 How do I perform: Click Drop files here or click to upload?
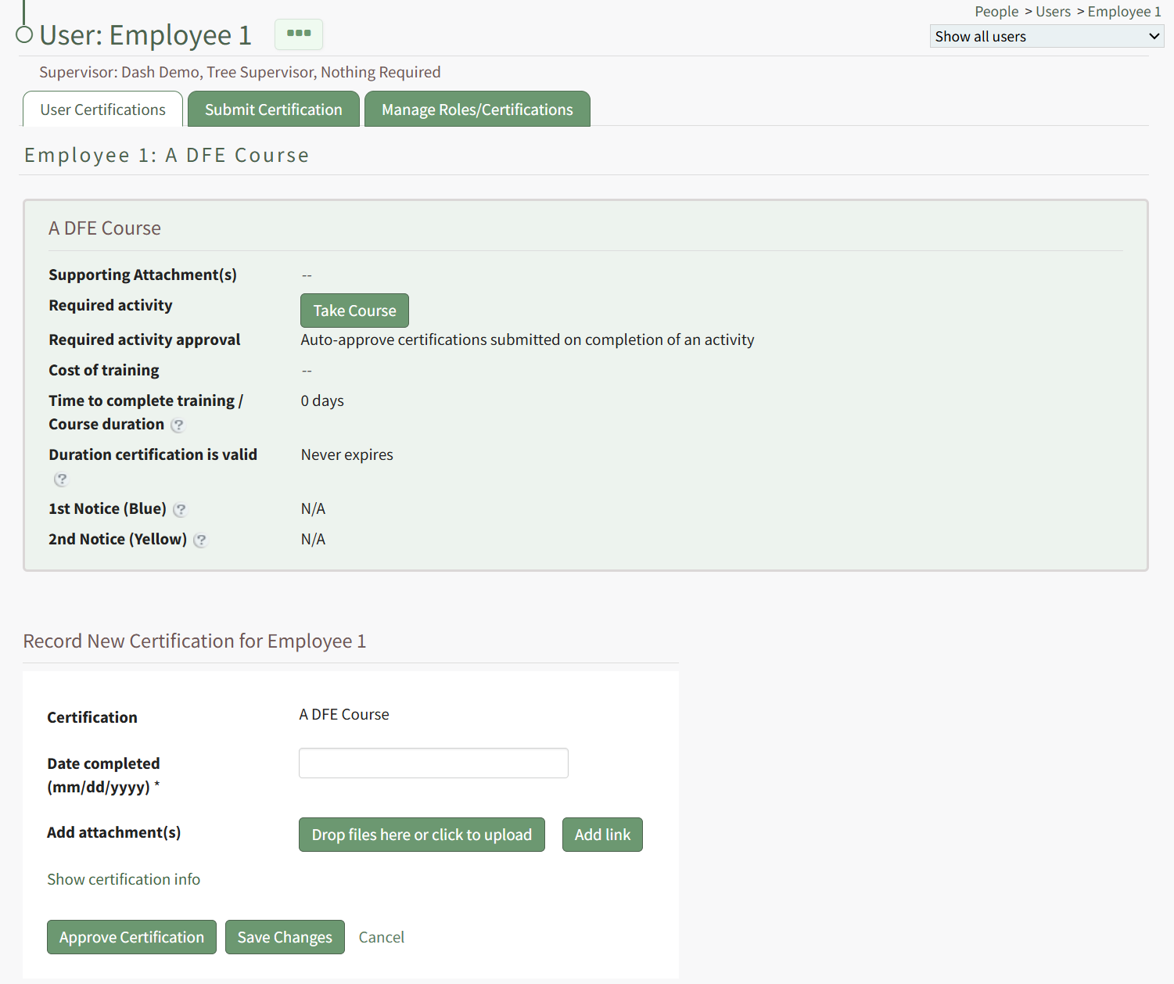422,835
